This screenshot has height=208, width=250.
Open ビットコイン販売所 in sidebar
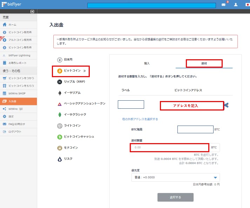pos(18,32)
